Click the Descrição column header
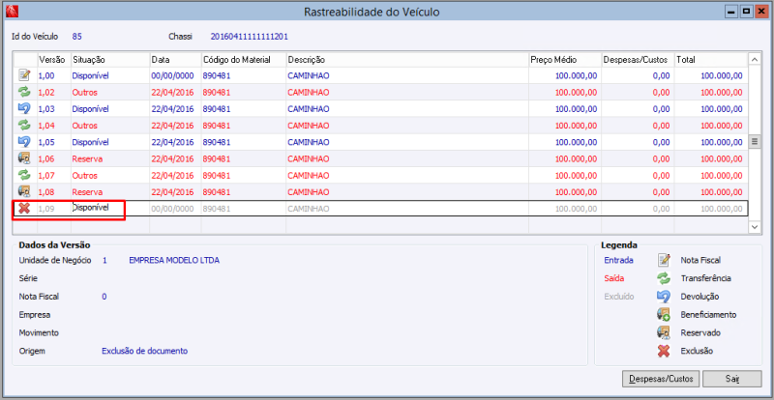 407,59
